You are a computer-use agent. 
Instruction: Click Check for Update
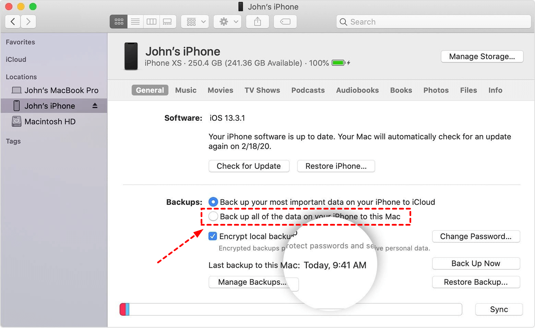click(x=249, y=166)
